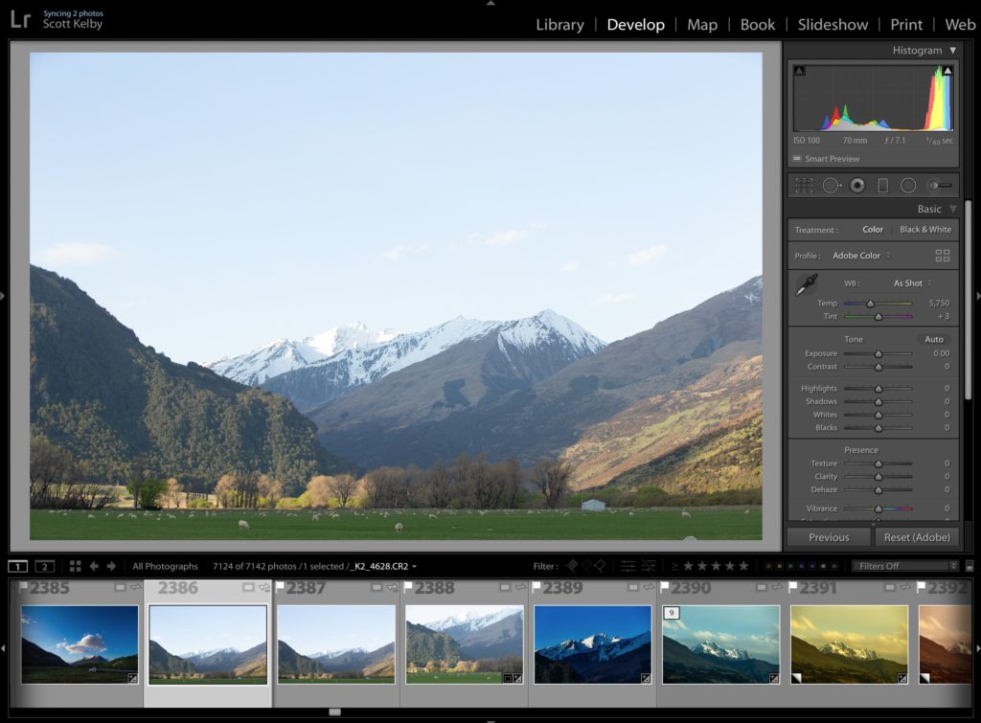Click the Previous button
Viewport: 981px width, 723px height.
[x=829, y=537]
